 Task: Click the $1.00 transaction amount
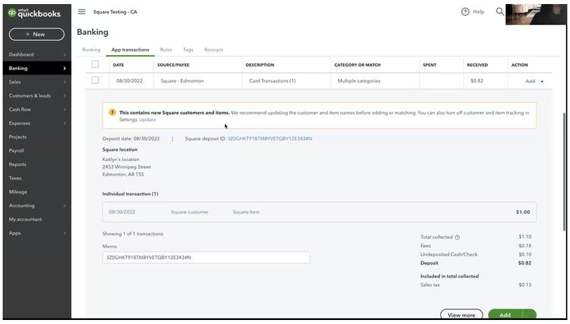(x=523, y=212)
